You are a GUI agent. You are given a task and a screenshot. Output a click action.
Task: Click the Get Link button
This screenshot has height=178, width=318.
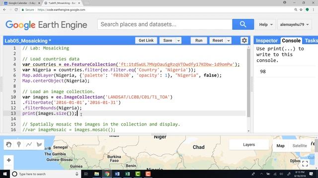pos(146,41)
